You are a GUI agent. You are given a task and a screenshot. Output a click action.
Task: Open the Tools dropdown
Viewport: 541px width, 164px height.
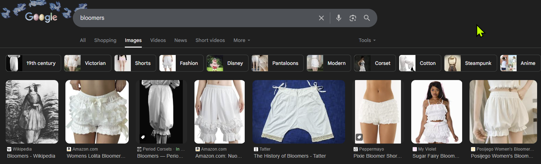367,40
